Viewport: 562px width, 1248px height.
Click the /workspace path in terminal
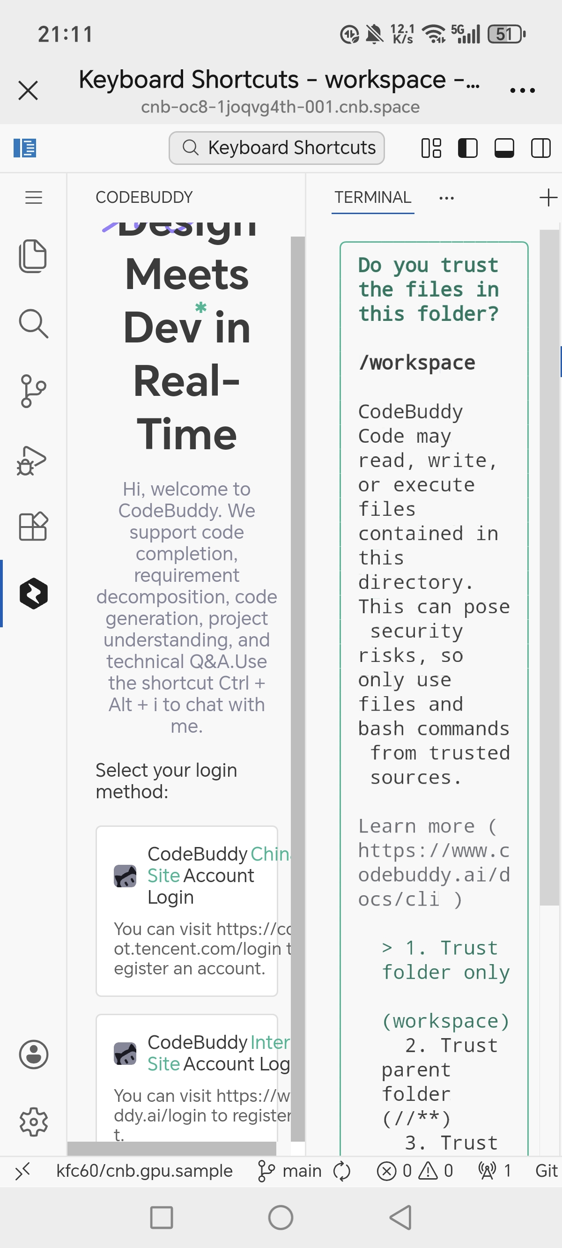417,363
